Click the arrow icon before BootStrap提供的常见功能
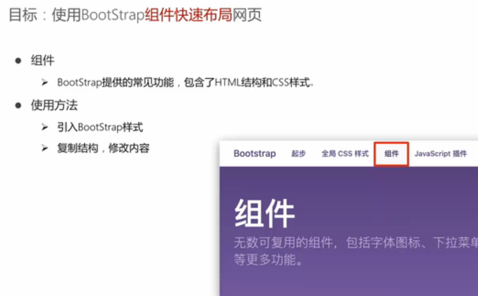The height and width of the screenshot is (296, 478). pos(45,83)
